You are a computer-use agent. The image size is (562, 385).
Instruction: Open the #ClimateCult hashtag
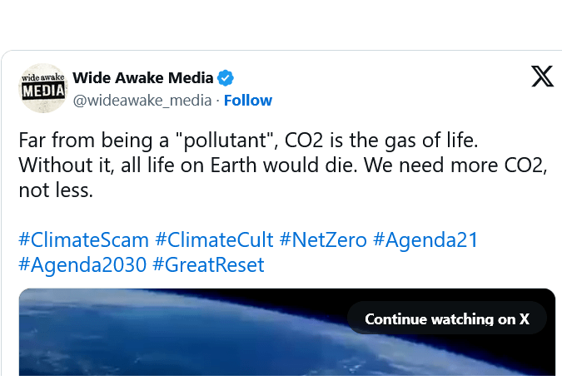(x=214, y=240)
